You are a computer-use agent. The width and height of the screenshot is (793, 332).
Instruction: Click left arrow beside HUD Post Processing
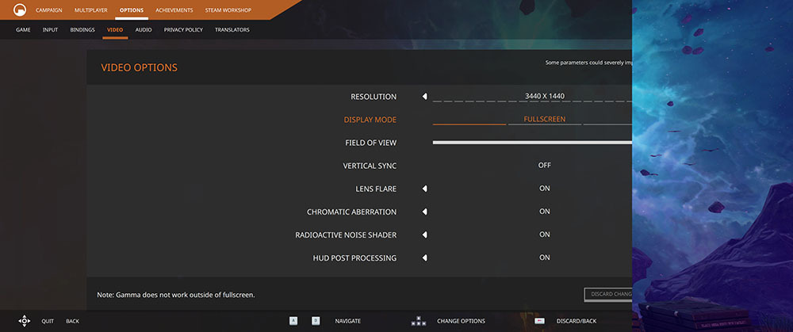pos(425,258)
